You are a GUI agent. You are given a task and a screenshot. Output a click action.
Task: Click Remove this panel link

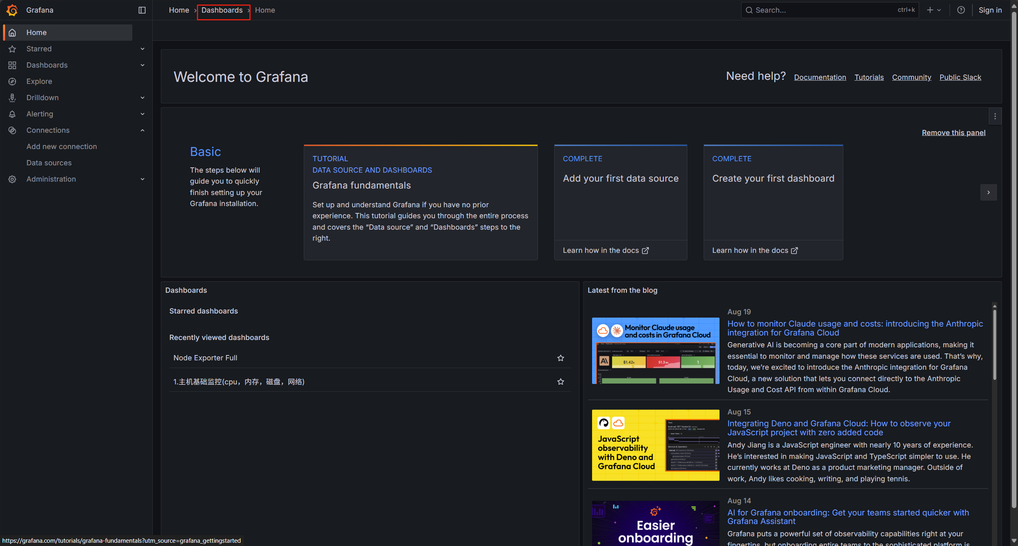(953, 133)
